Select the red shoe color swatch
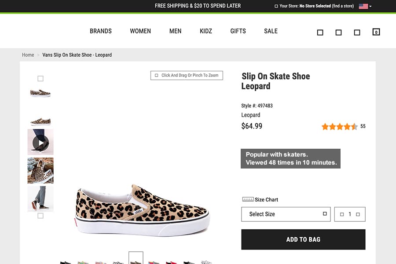 tap(171, 262)
